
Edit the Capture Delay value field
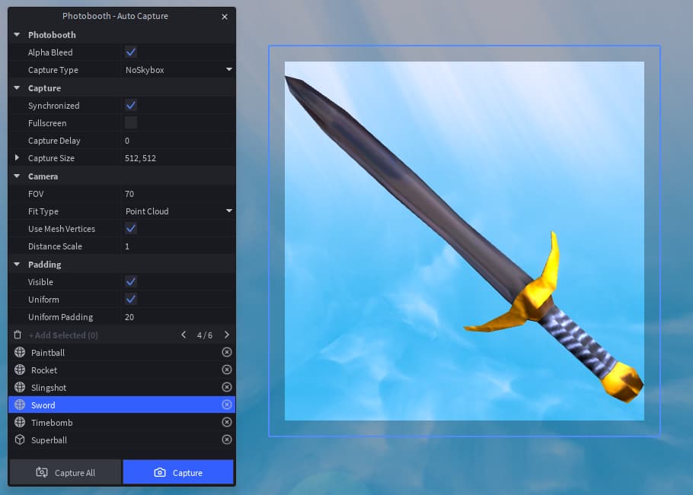178,141
